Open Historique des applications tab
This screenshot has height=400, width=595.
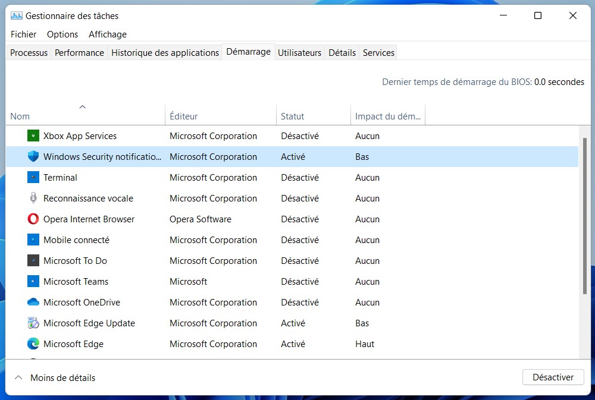coord(165,53)
